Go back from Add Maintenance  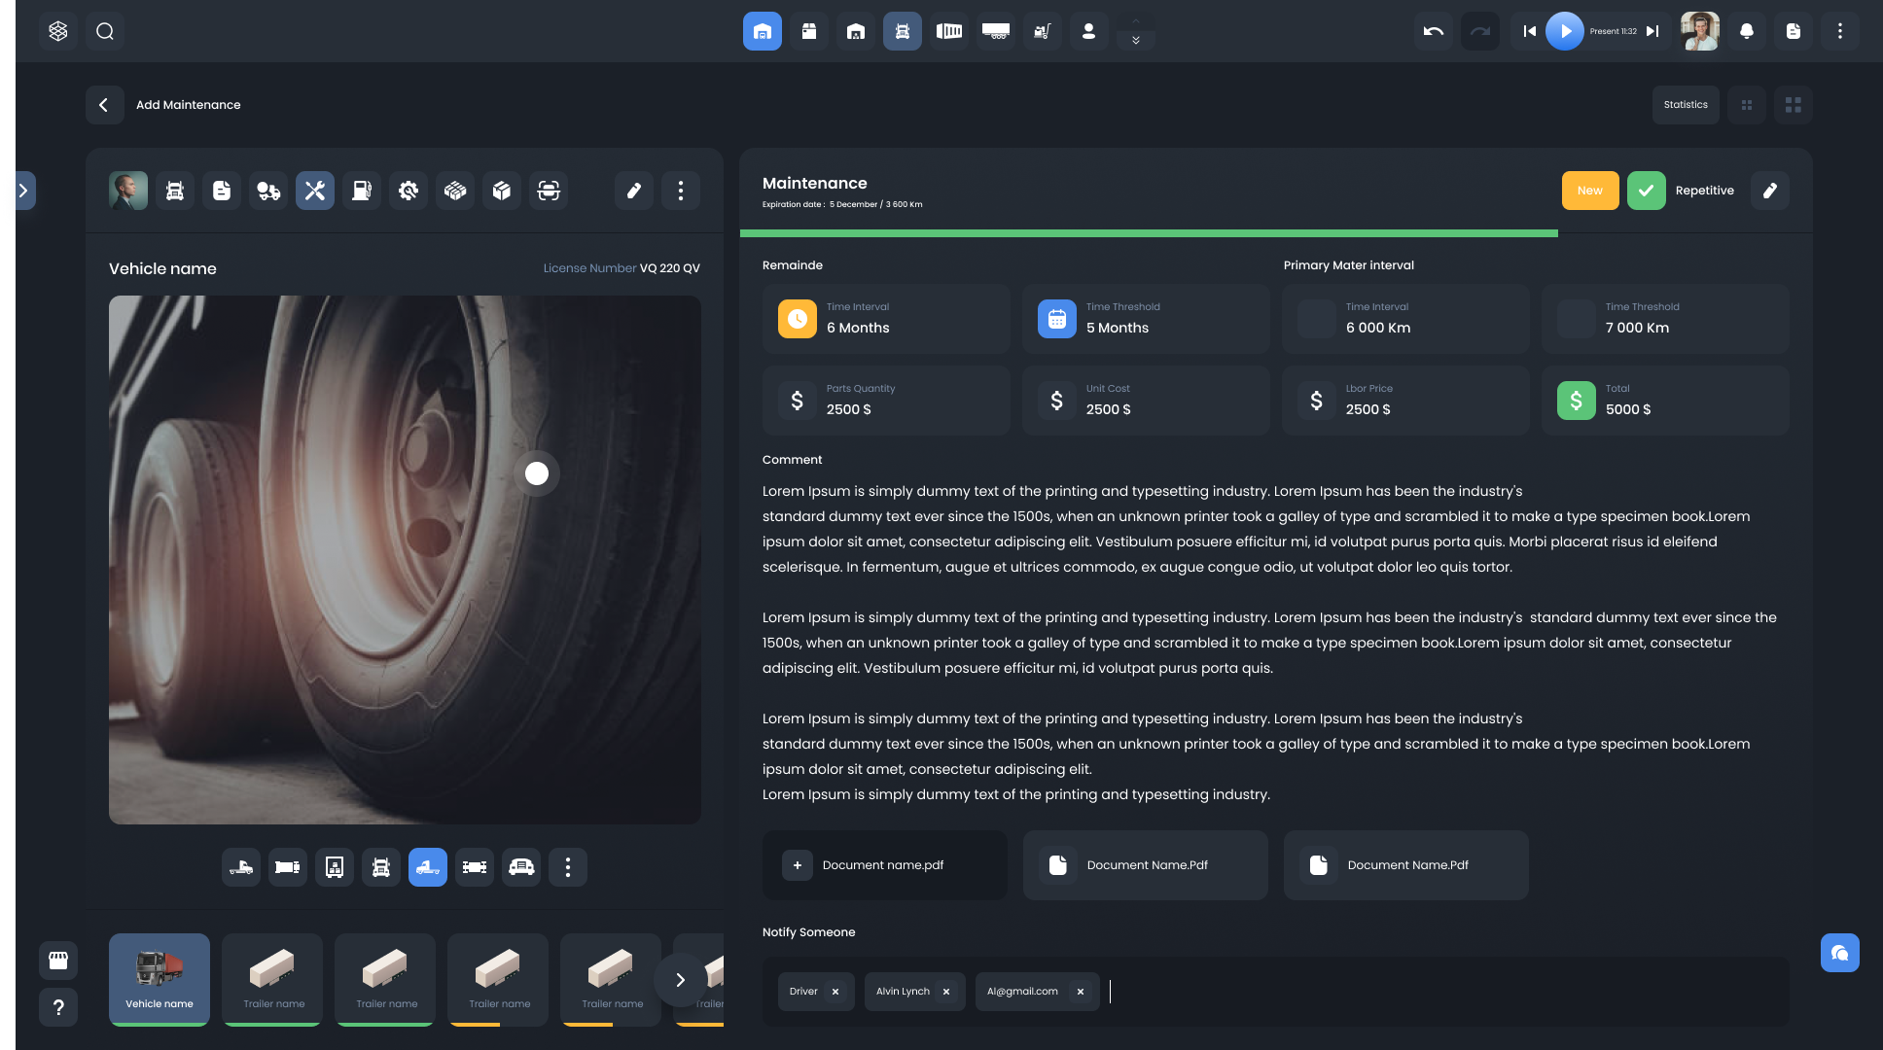click(105, 105)
